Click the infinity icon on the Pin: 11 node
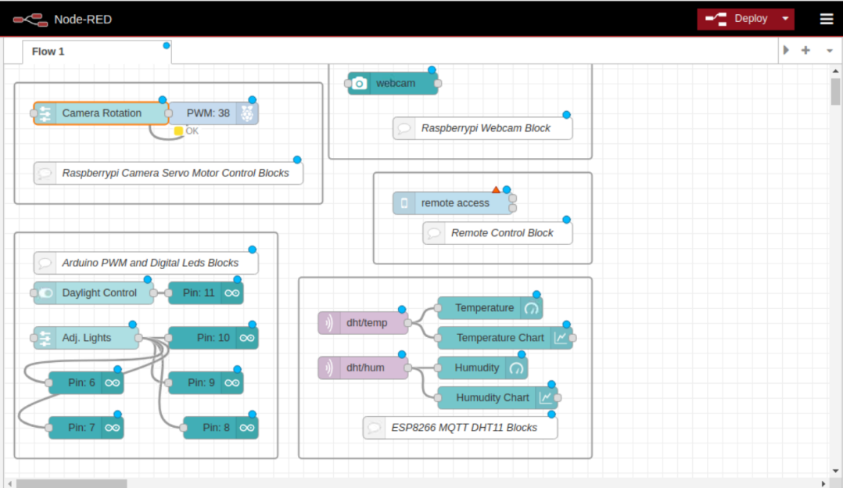Screen dimensions: 843x488 232,292
